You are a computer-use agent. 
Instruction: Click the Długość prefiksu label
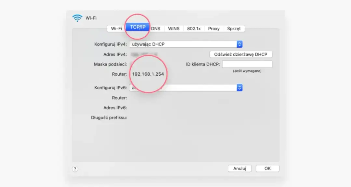coord(110,118)
